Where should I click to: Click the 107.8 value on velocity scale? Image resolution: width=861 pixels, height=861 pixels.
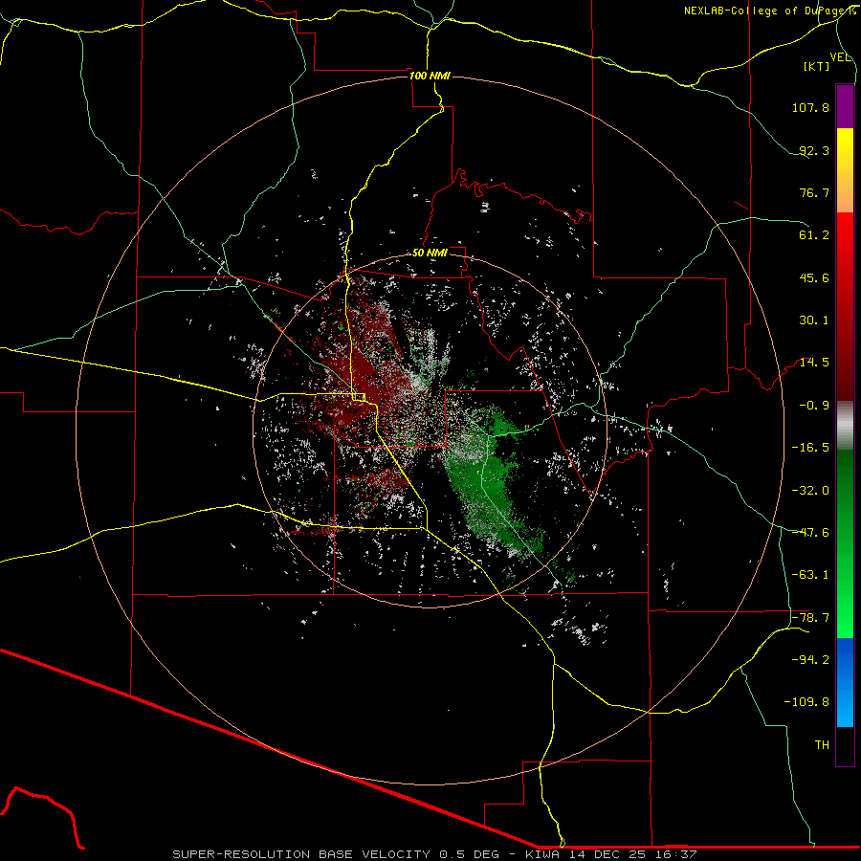click(810, 107)
